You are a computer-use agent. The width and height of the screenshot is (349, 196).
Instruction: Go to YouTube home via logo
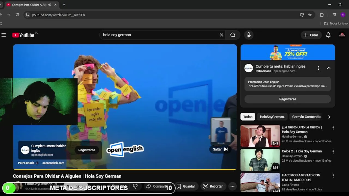(x=23, y=35)
